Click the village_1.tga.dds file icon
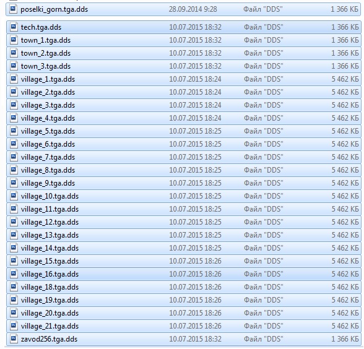Screen dimensions: 364x349 (14, 79)
